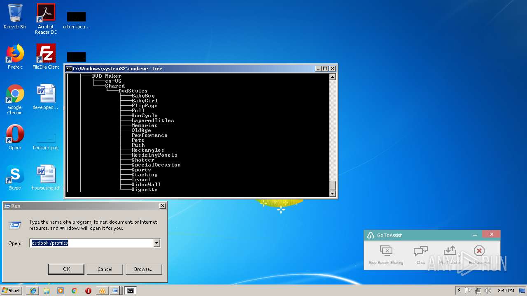Click the 8:44 PM clock
The height and width of the screenshot is (296, 527).
point(506,291)
